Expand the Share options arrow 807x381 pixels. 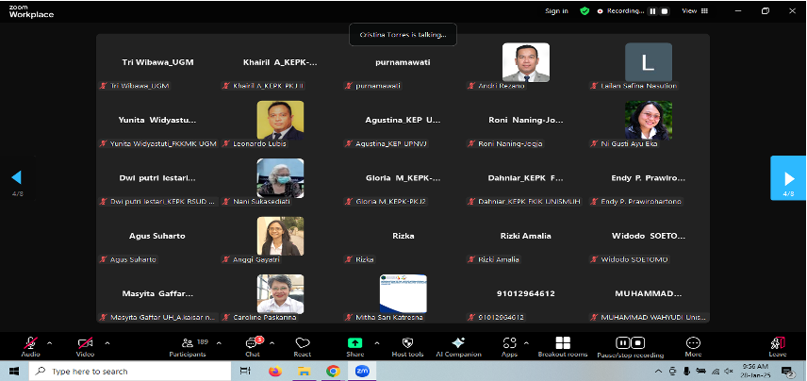tap(375, 341)
